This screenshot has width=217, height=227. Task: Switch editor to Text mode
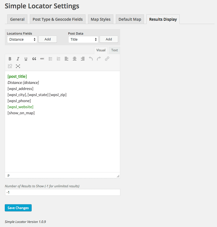tap(115, 50)
